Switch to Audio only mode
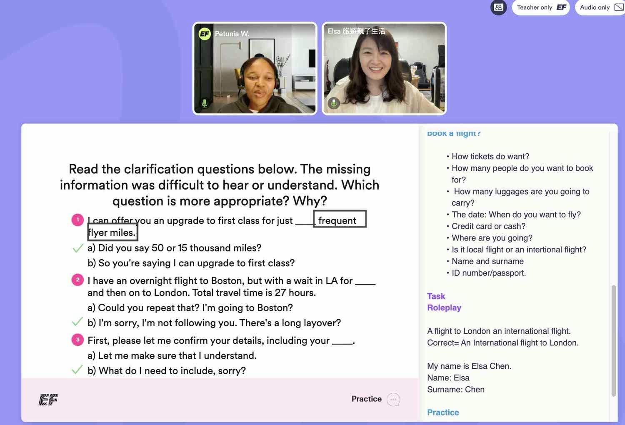625x425 pixels. (595, 7)
